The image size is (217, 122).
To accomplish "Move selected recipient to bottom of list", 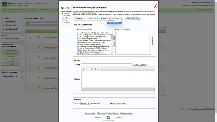I will coord(152,44).
